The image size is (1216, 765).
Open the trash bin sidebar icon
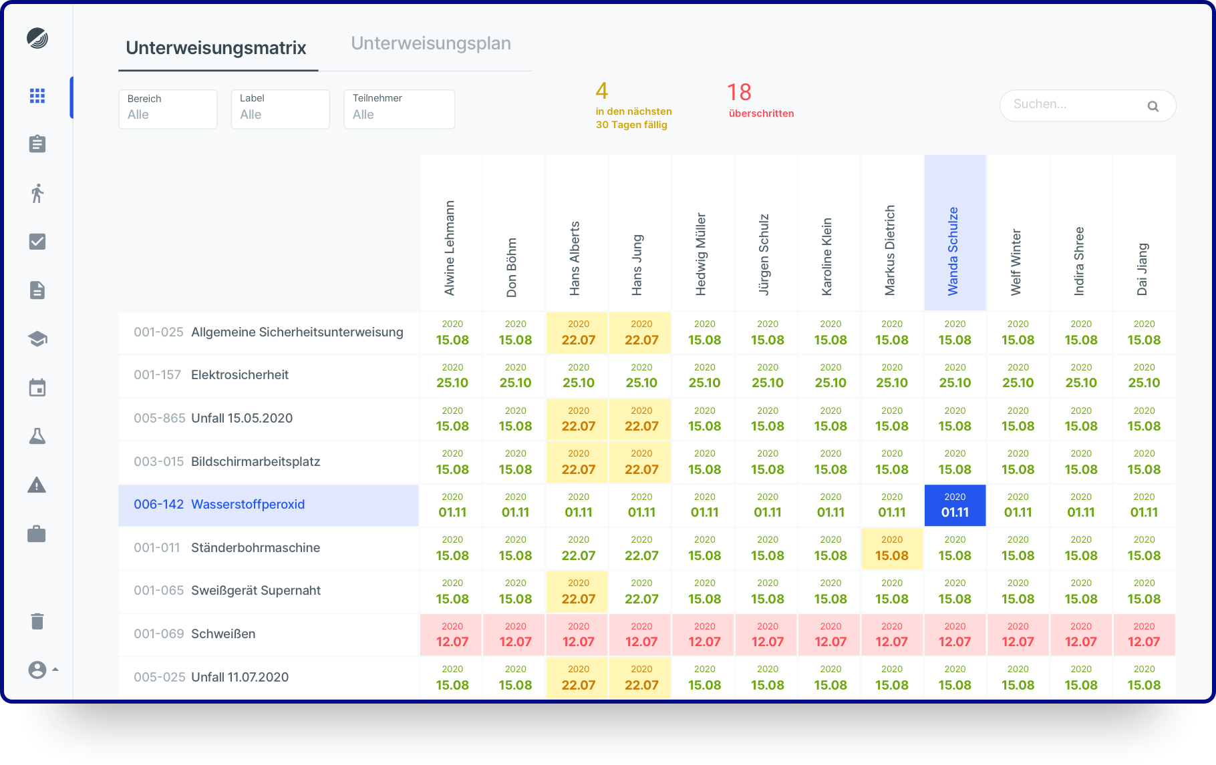[x=37, y=621]
